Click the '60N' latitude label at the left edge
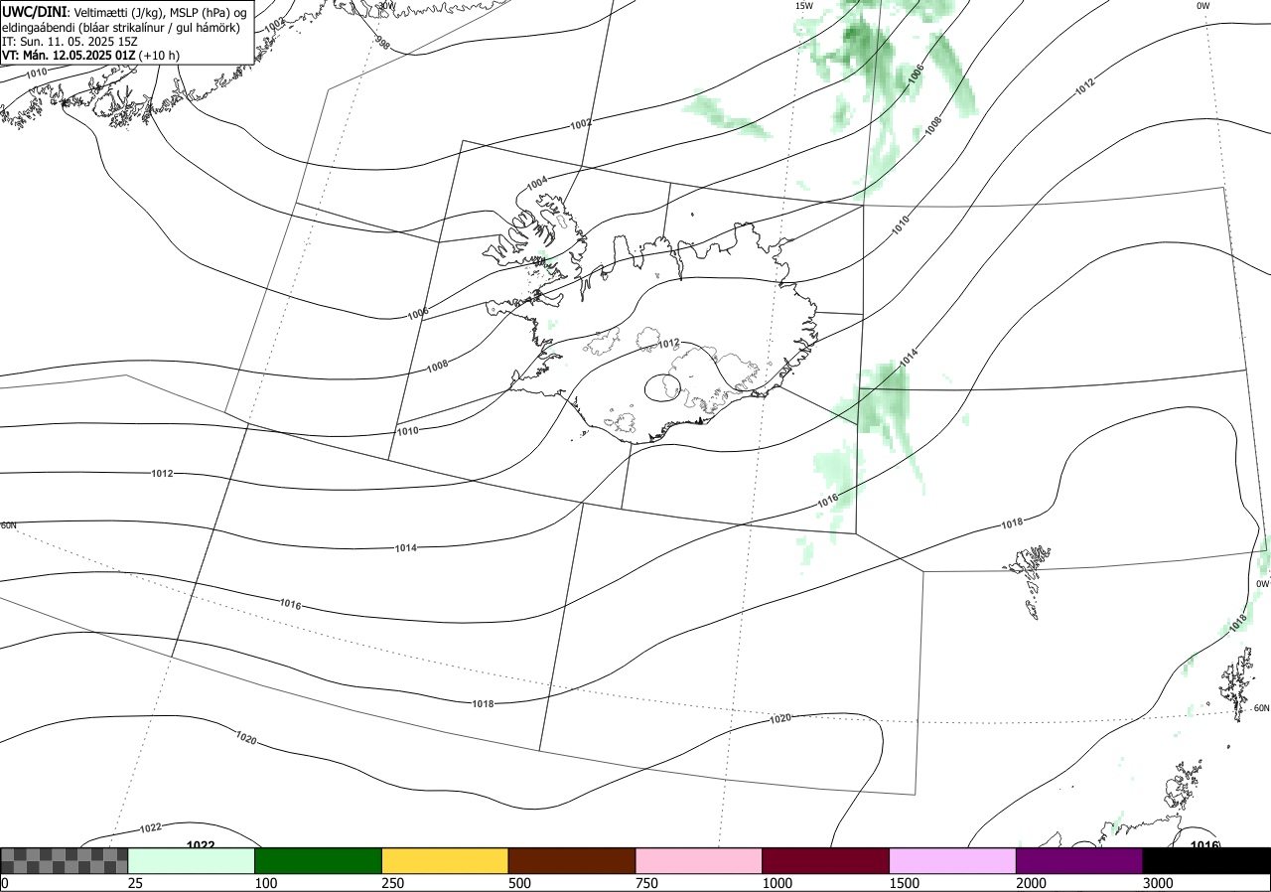Screen dimensions: 1271x892 click(8, 525)
